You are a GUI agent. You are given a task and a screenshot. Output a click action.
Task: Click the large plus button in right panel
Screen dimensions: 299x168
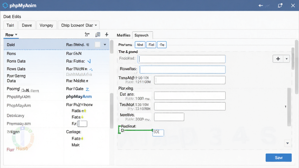coord(278,59)
